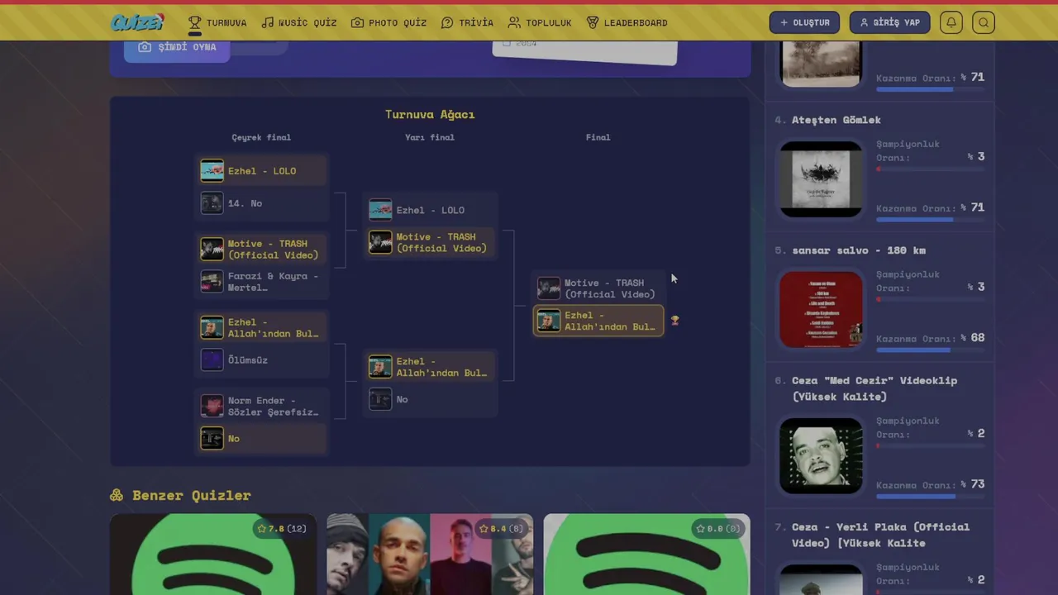The image size is (1058, 595).
Task: Open similar quiz card rated 0.0
Action: (646, 555)
